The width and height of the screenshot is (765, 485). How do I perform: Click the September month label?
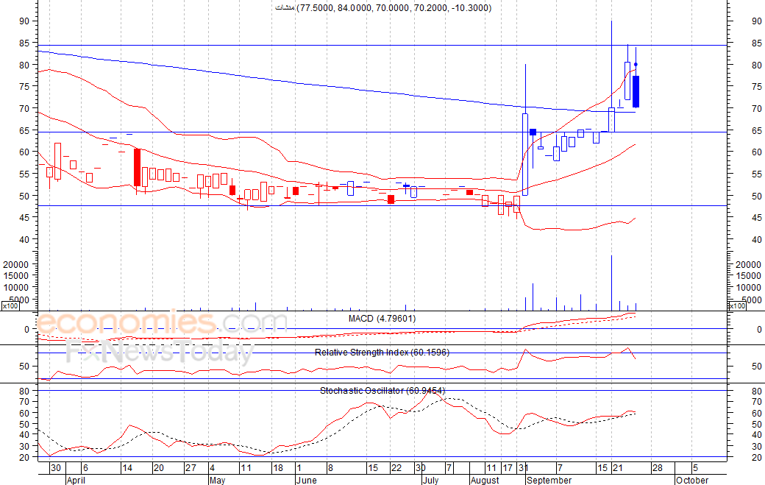click(x=549, y=480)
